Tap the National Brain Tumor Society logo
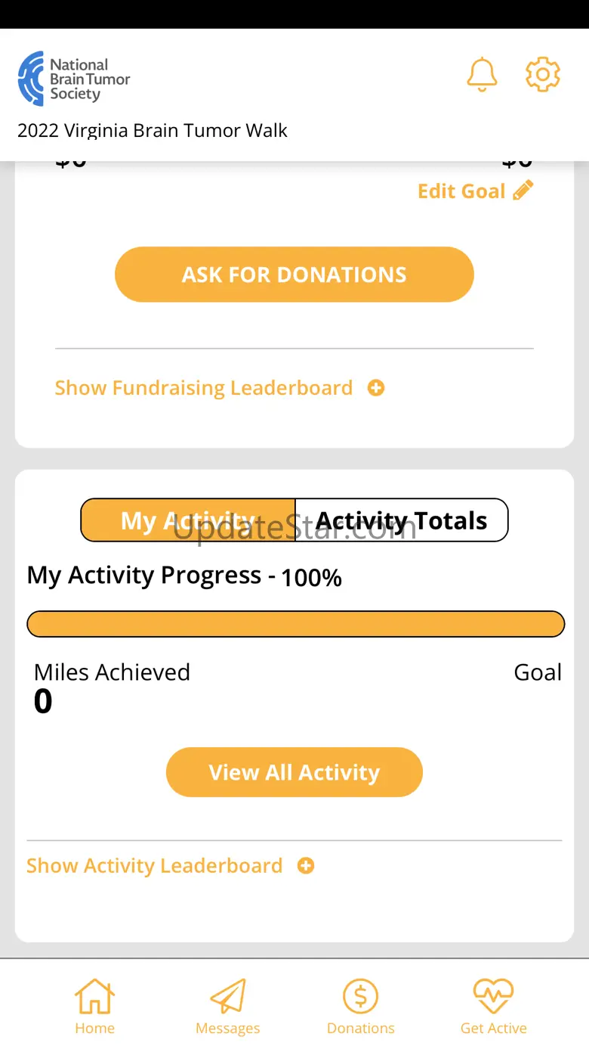The width and height of the screenshot is (589, 1049). click(x=74, y=79)
